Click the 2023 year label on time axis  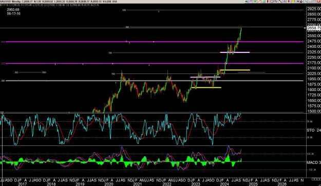pos(196,184)
